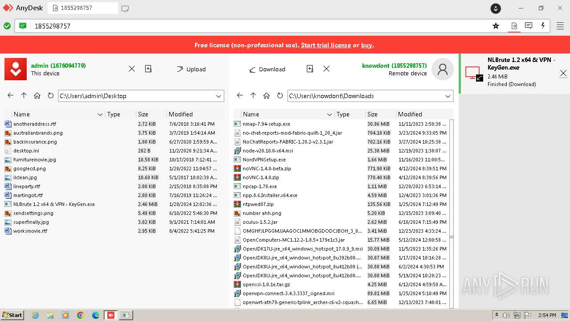Open File Explorer from the taskbar
The image size is (570, 321).
(x=50, y=315)
